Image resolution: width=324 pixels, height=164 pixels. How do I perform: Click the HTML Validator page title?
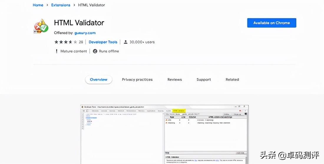79,23
